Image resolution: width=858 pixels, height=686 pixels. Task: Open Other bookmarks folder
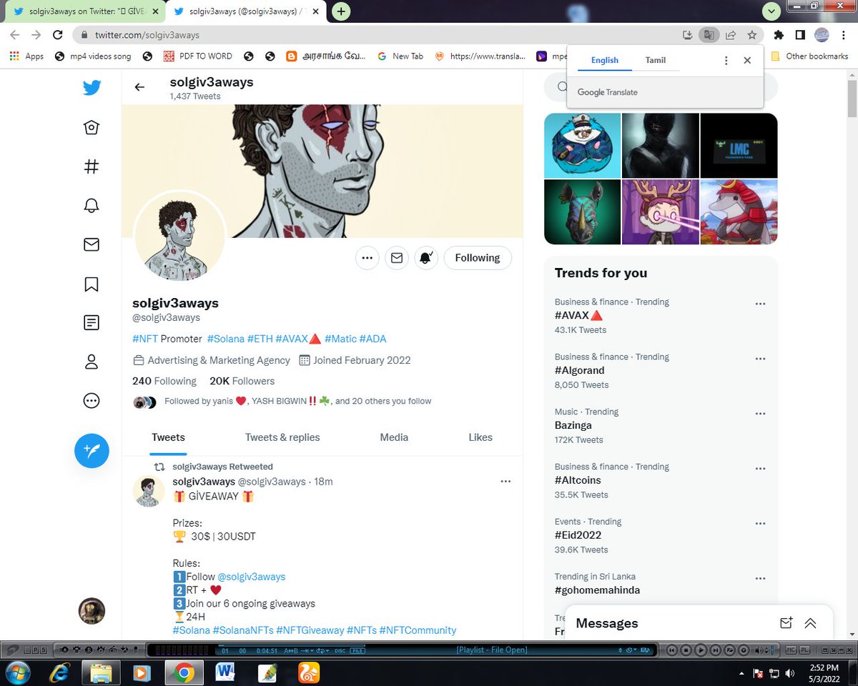tap(809, 56)
